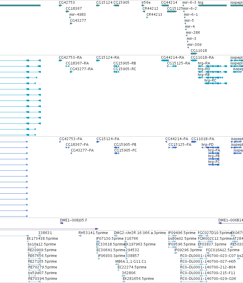Click the mir-309 gene label
The height and width of the screenshot is (283, 243).
click(x=194, y=44)
